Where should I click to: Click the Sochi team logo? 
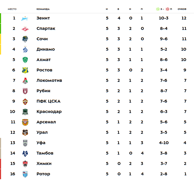point(25,39)
